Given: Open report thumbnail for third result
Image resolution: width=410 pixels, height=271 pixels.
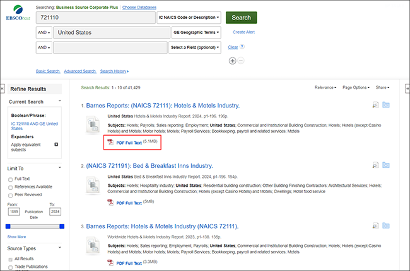Looking at the screenshot, I should (x=93, y=245).
